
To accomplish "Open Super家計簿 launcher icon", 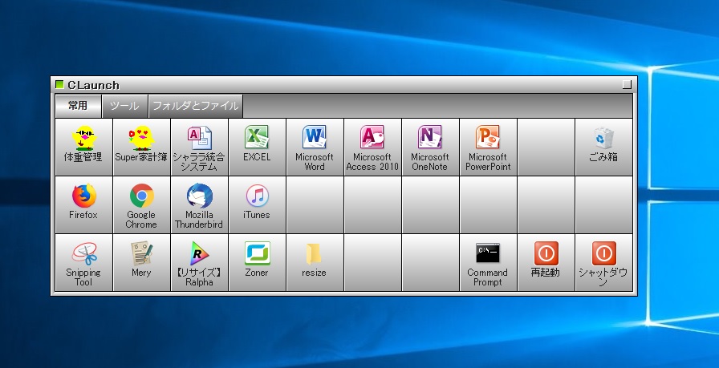I will coord(141,146).
